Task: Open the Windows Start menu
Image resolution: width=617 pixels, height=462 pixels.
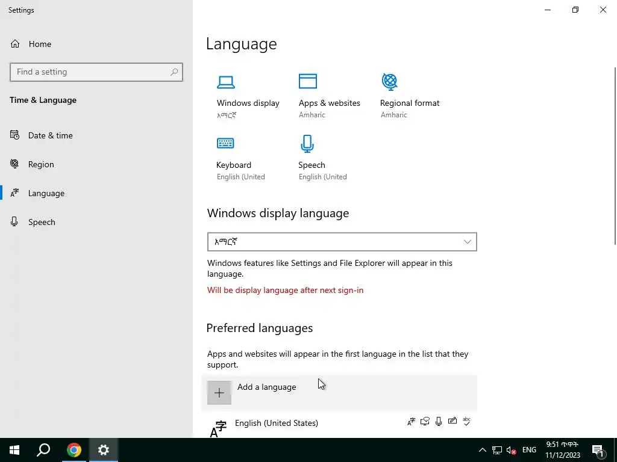Action: tap(14, 450)
